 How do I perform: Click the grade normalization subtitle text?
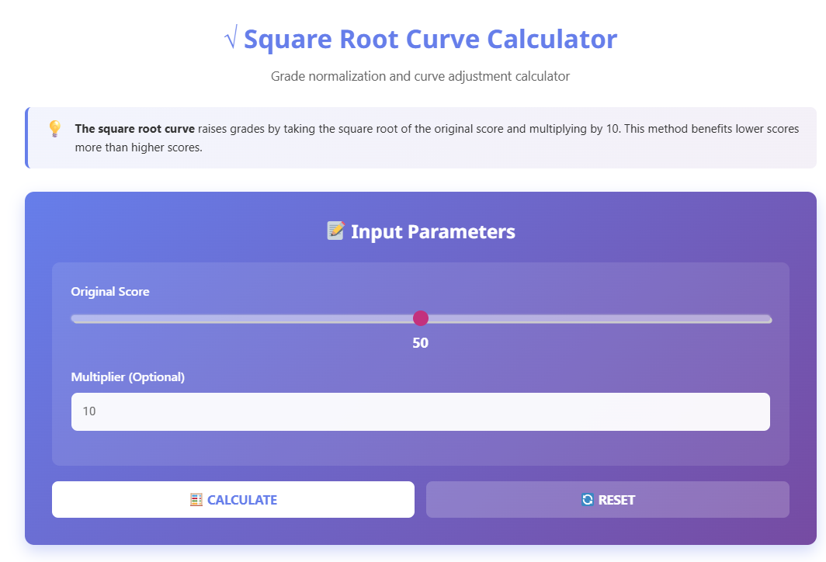click(420, 77)
